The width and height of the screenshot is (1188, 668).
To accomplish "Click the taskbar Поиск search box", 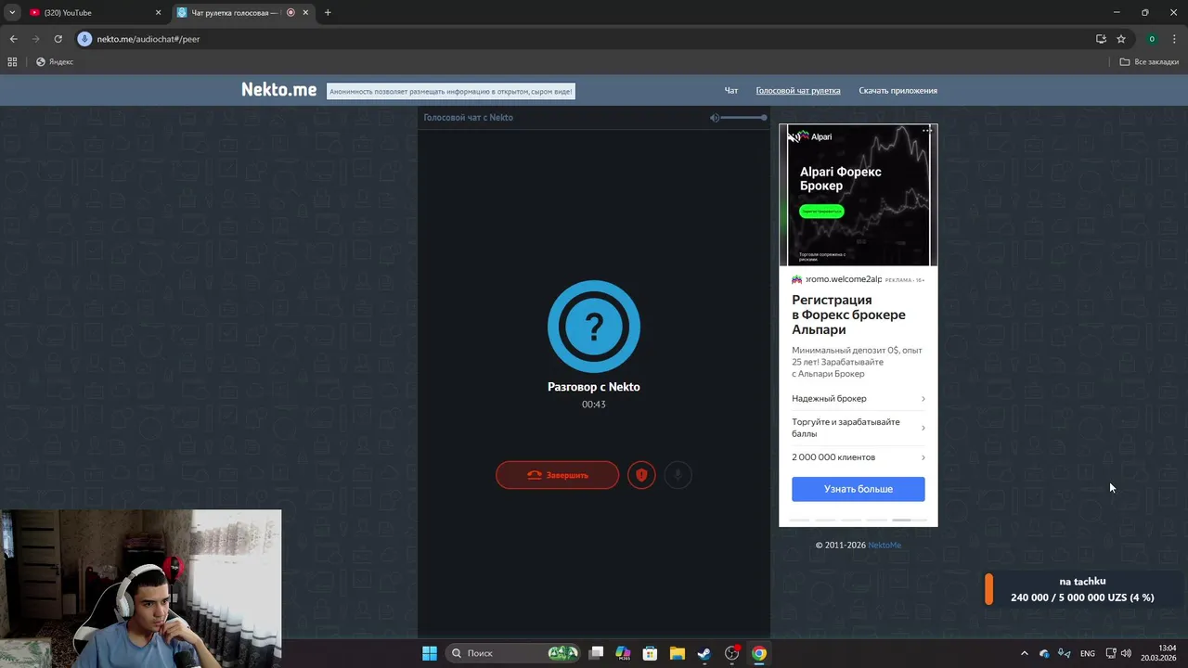I will pyautogui.click(x=513, y=653).
